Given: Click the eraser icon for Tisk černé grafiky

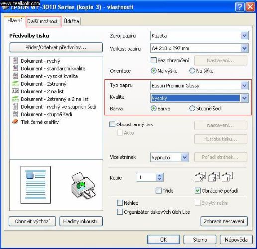Looking at the screenshot, I should point(15,122).
